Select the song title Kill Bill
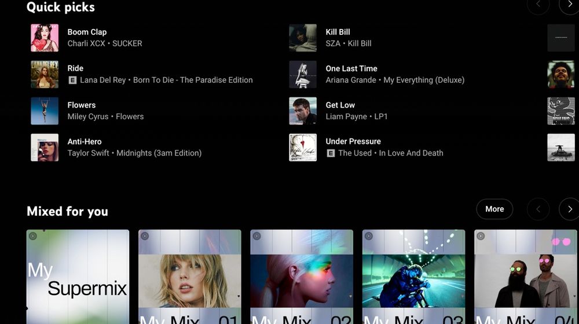The width and height of the screenshot is (579, 324). click(338, 32)
